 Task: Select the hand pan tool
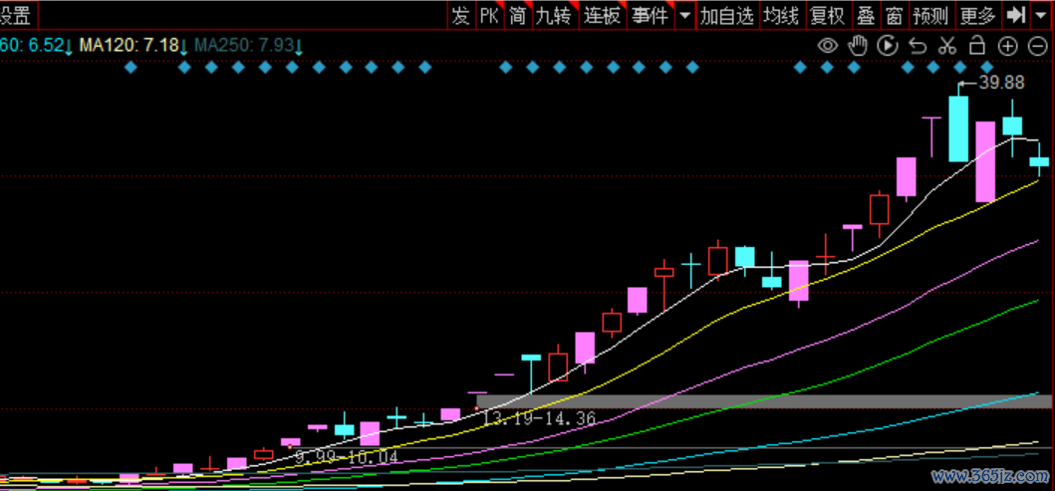coord(858,45)
